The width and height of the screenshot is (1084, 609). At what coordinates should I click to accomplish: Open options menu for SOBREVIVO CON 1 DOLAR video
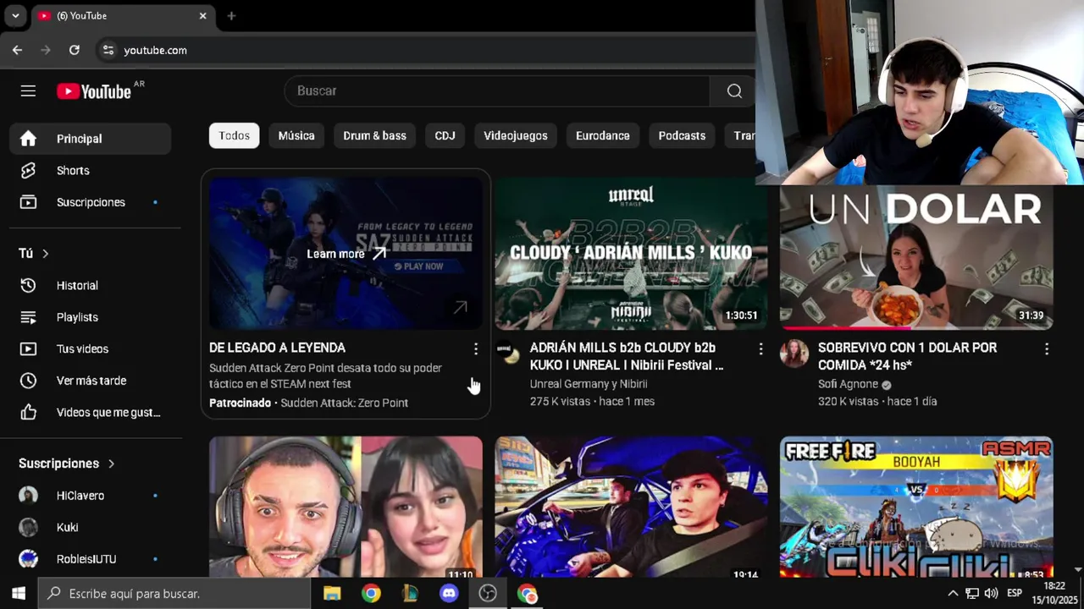(x=1047, y=348)
